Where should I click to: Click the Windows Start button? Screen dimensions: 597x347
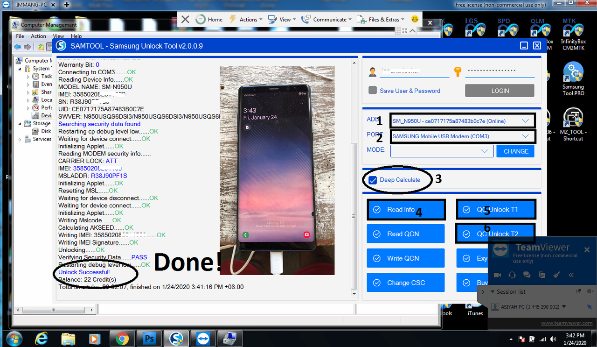14,338
